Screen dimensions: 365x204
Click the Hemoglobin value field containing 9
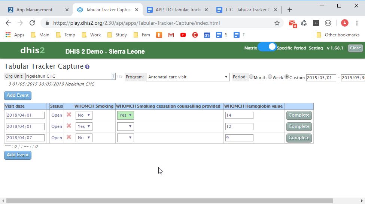pos(239,138)
